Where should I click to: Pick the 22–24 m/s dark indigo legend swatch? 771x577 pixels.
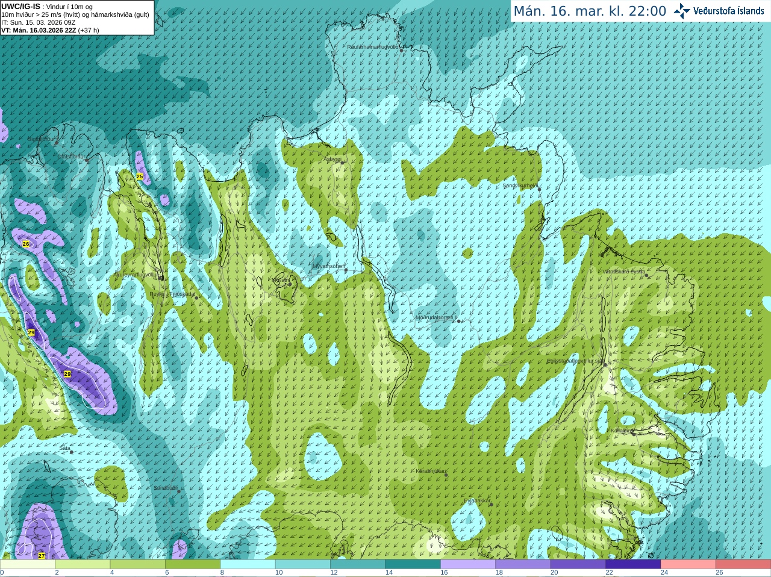(633, 564)
